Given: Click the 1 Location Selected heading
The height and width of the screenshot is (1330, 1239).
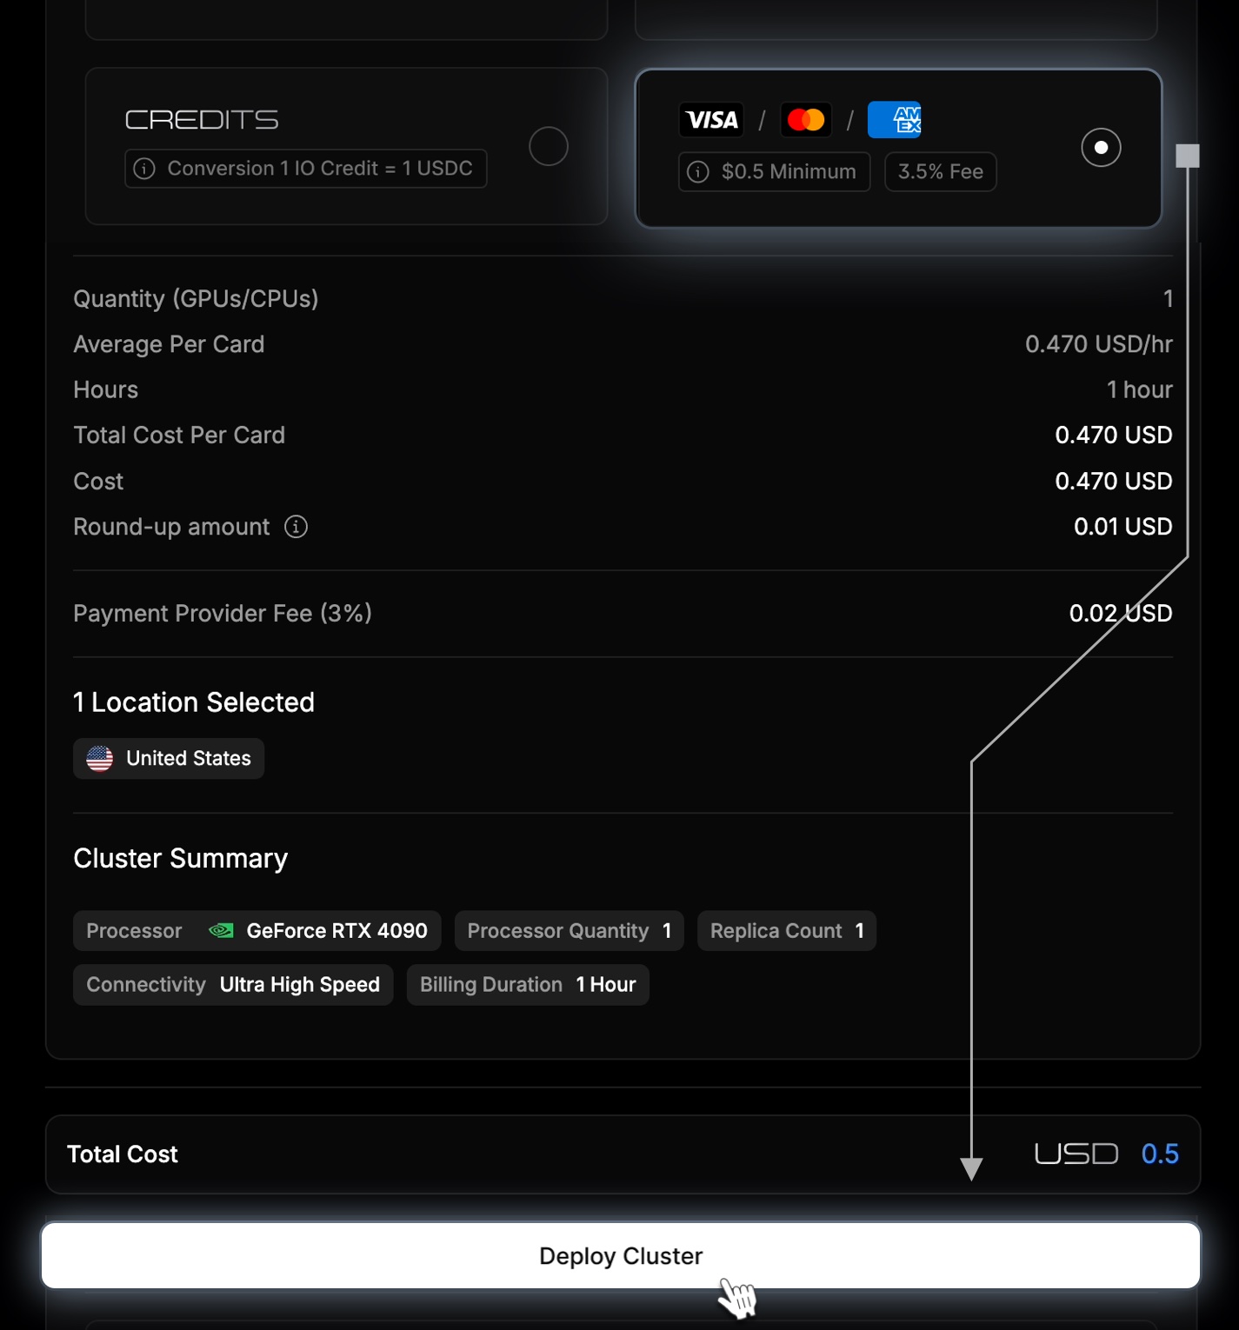Looking at the screenshot, I should click(194, 702).
